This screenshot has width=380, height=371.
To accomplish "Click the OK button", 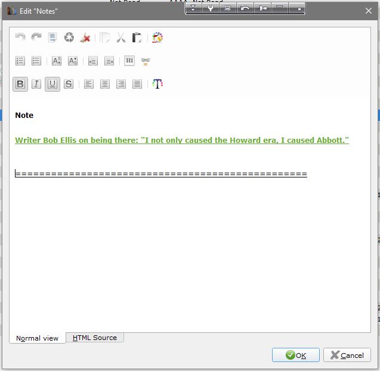I will (296, 355).
